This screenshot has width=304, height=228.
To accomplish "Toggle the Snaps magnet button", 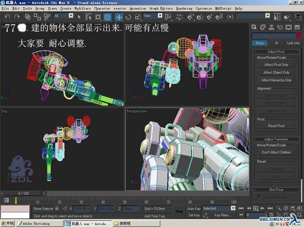I will pyautogui.click(x=191, y=17).
